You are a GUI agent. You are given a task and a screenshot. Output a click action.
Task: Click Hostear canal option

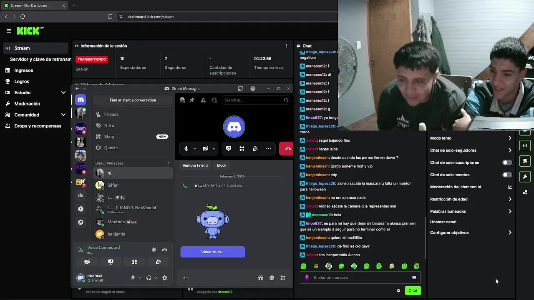[x=443, y=222]
